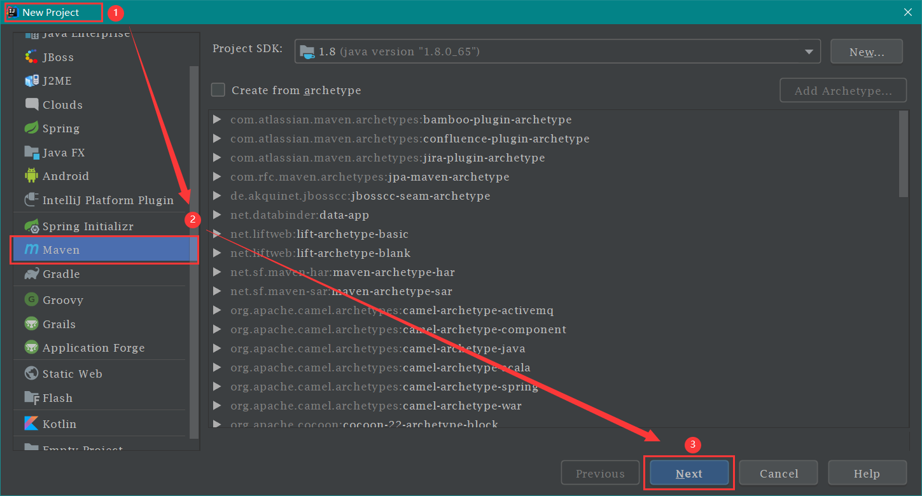Image resolution: width=922 pixels, height=496 pixels.
Task: Select the J2ME project type icon
Action: pos(31,81)
